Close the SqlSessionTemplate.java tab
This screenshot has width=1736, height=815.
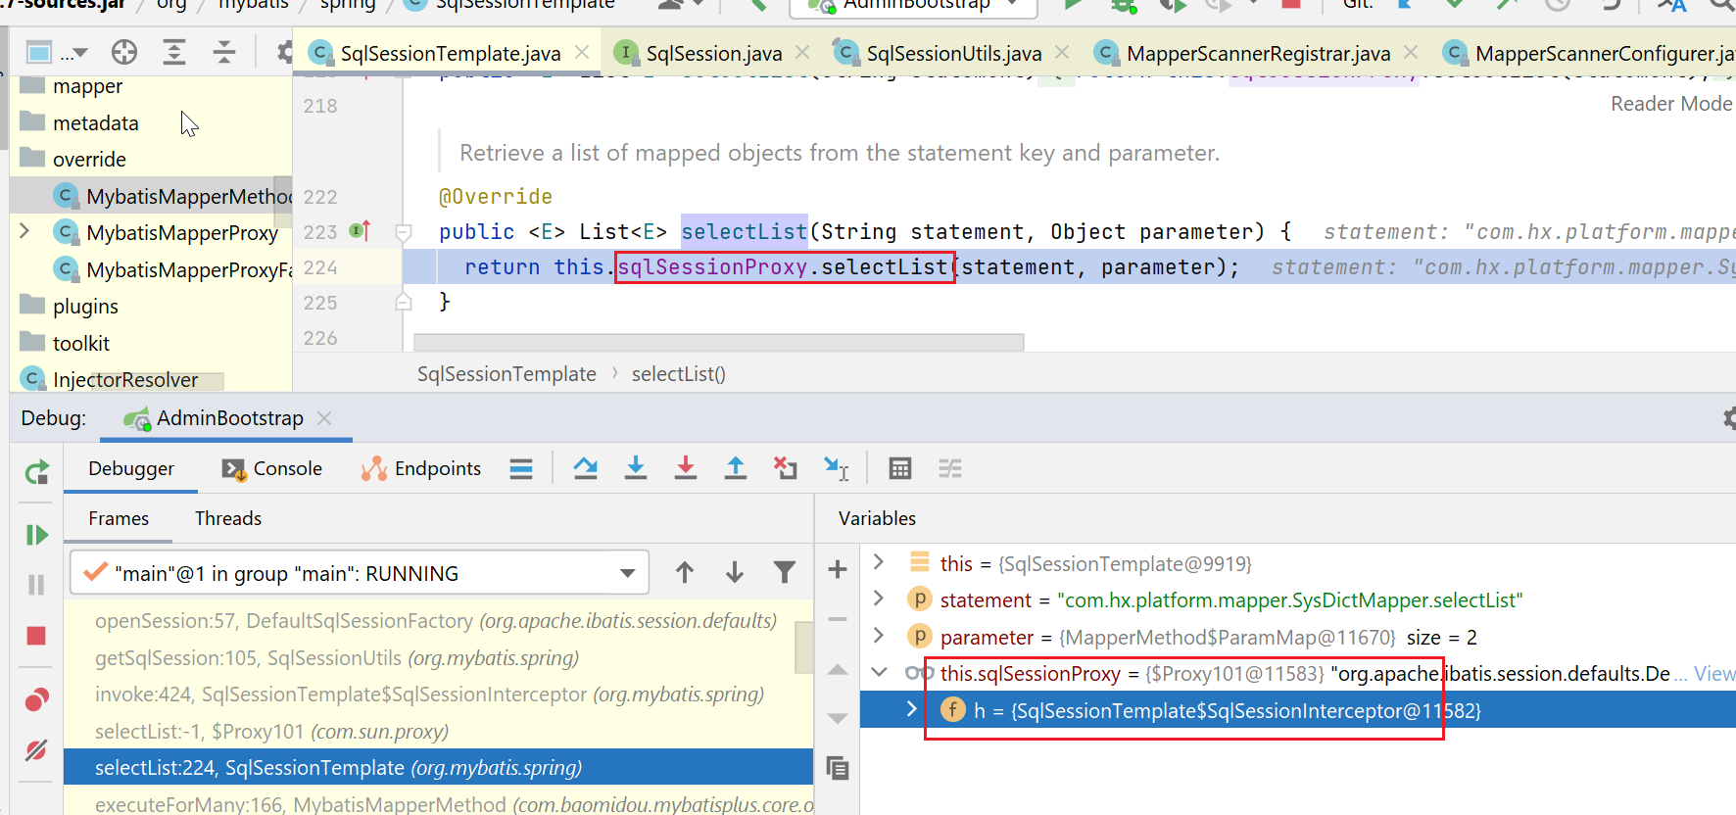click(x=582, y=52)
